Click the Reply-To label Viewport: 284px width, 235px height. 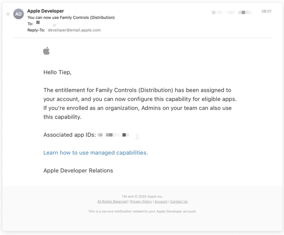tap(36, 30)
